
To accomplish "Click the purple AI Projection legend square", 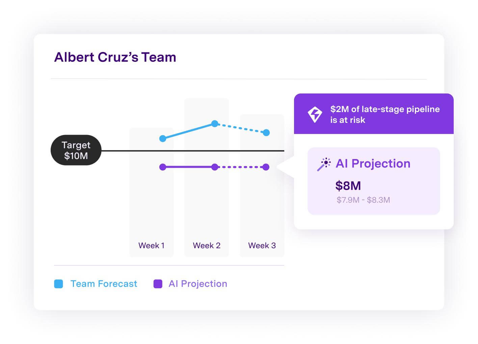I will [158, 284].
